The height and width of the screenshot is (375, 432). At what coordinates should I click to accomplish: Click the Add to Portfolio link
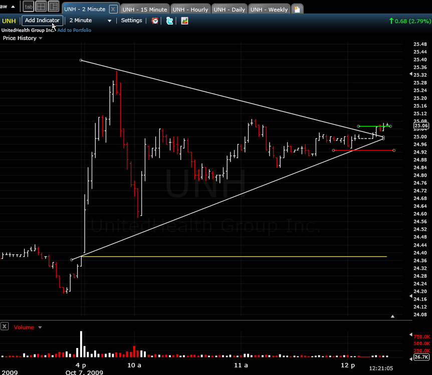[74, 30]
